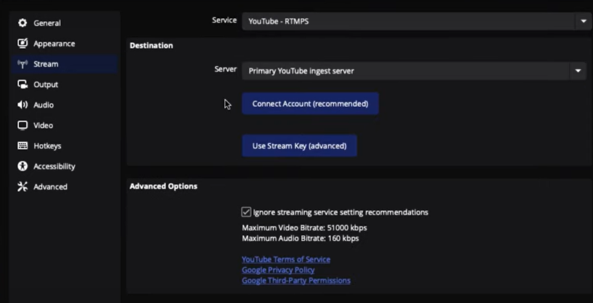
Task: Click Connect Account (recommended) button
Action: pos(310,104)
